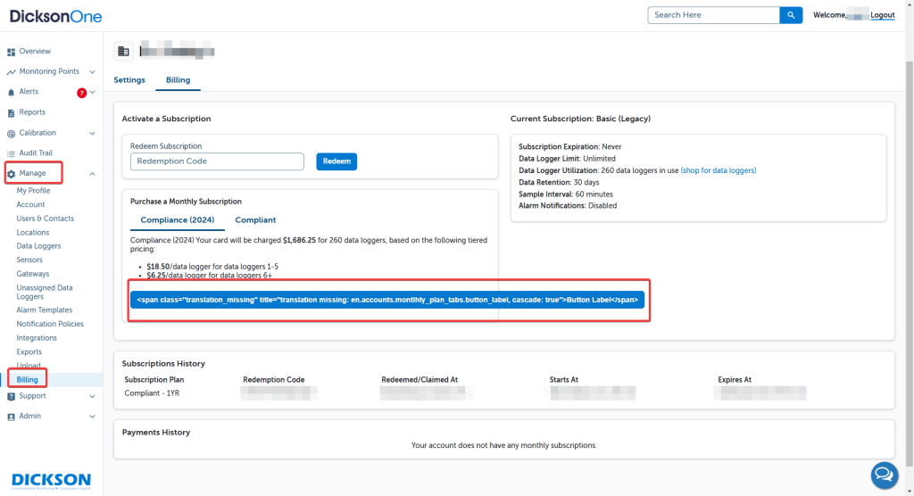Click the Payments History heading
The width and height of the screenshot is (914, 496).
(x=155, y=433)
